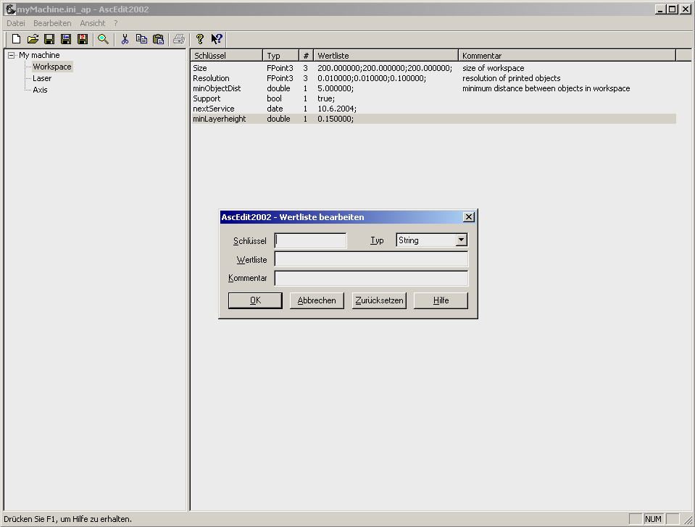Select the nextService row
The height and width of the screenshot is (527, 695).
[x=433, y=109]
